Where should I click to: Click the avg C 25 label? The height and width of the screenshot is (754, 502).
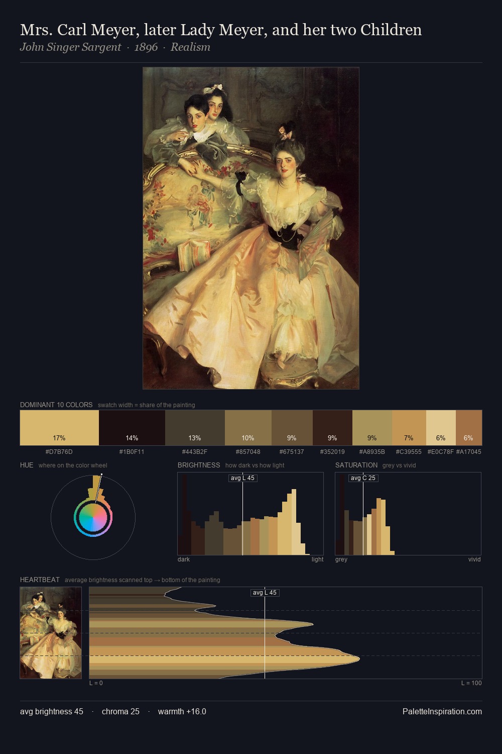click(x=363, y=478)
